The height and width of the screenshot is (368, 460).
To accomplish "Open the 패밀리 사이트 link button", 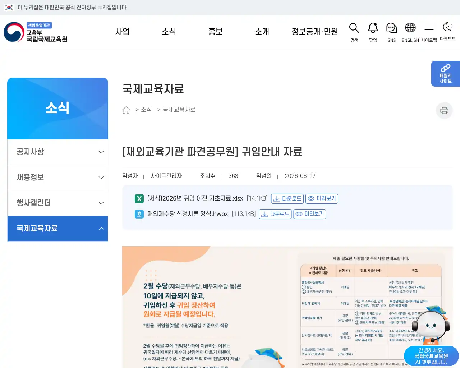I will [x=446, y=74].
